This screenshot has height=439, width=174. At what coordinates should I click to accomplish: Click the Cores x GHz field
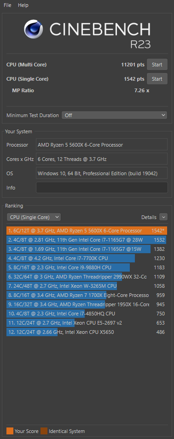click(x=102, y=159)
